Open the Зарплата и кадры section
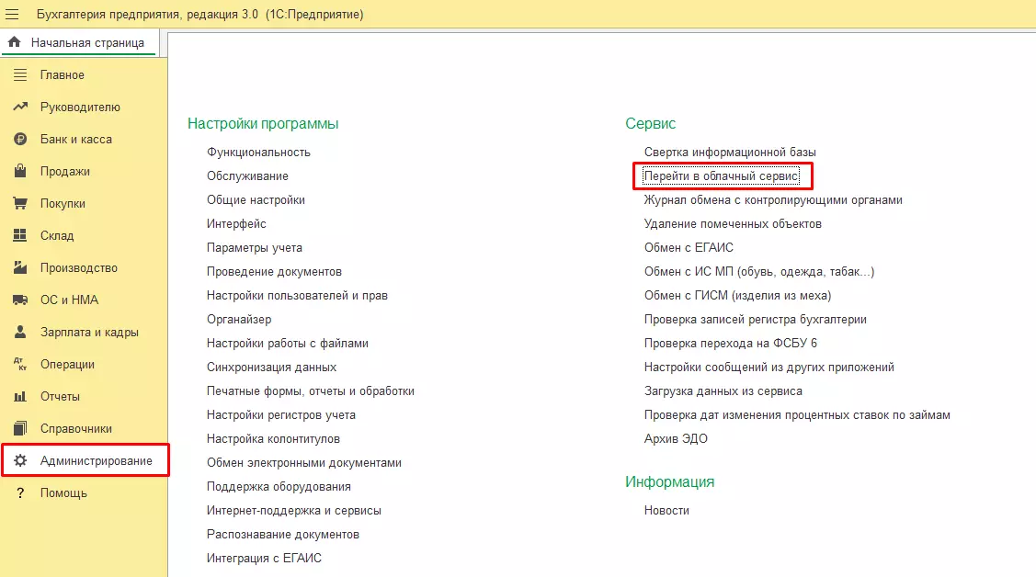Screen dimensions: 1036x577 point(89,333)
